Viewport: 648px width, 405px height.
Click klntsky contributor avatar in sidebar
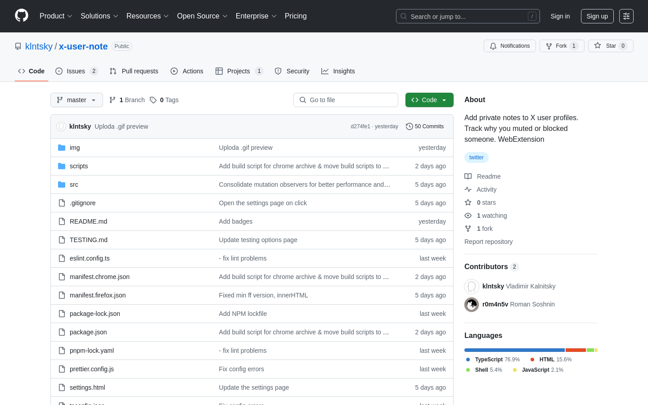472,287
